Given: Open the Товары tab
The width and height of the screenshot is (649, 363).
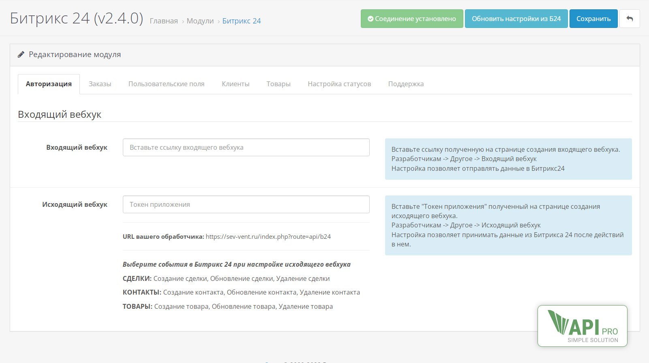Looking at the screenshot, I should [278, 84].
